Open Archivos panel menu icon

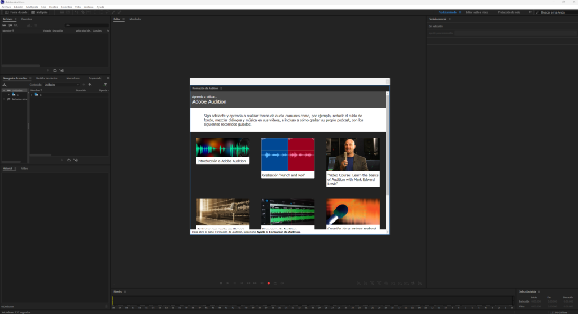(x=15, y=19)
